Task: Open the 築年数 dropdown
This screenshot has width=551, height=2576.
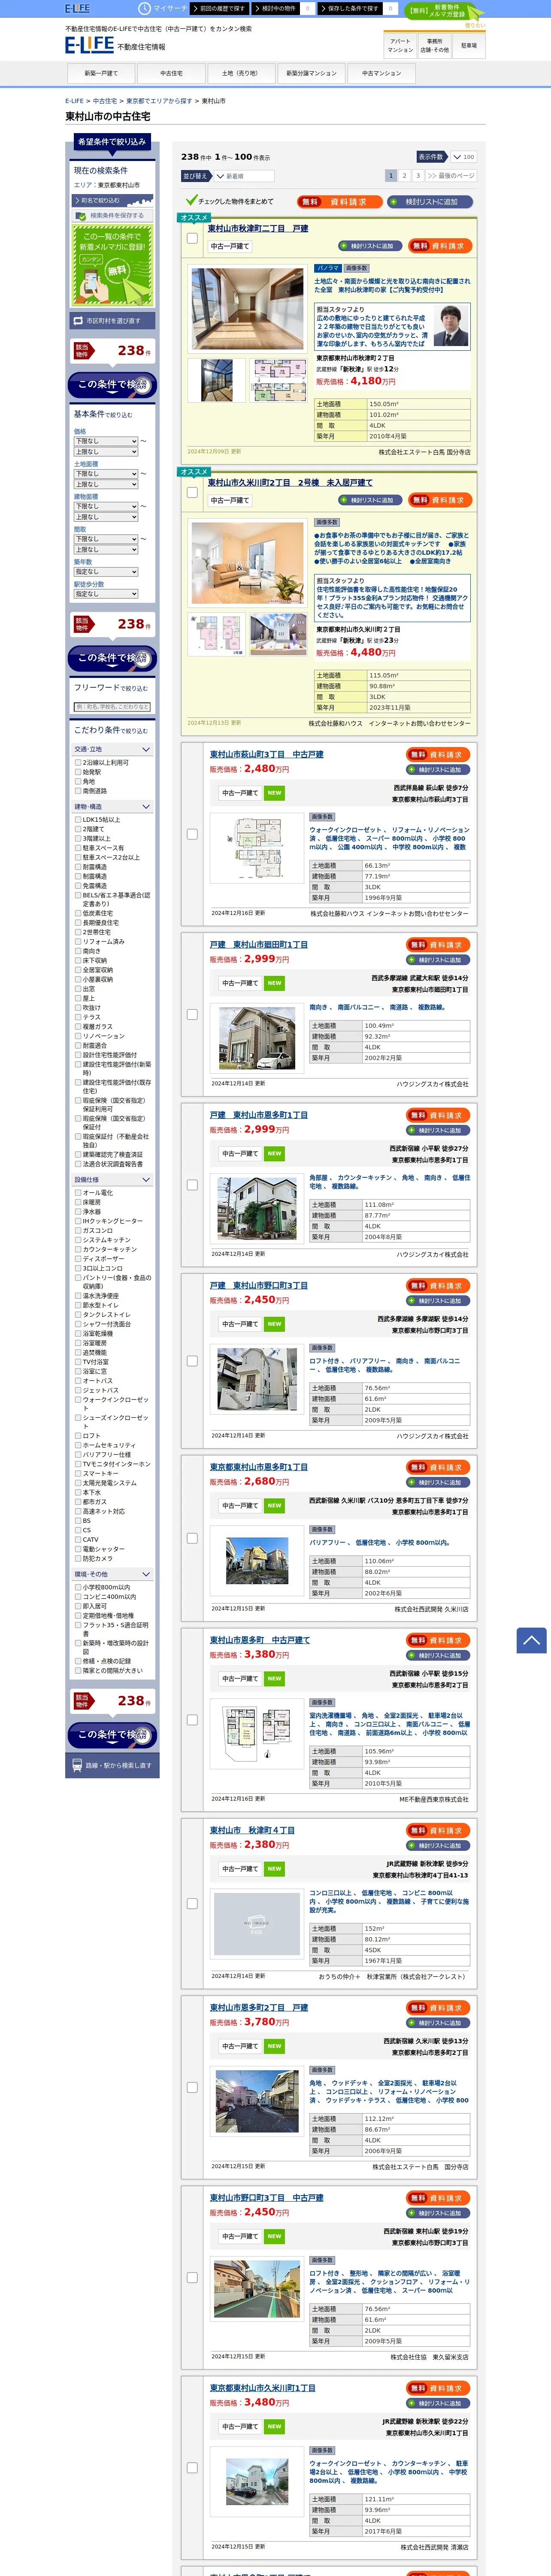Action: tap(105, 572)
